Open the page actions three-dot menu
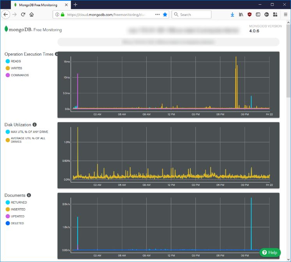Image resolution: width=291 pixels, height=262 pixels. [x=158, y=14]
